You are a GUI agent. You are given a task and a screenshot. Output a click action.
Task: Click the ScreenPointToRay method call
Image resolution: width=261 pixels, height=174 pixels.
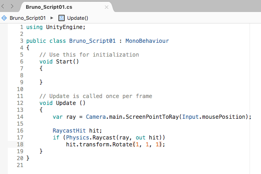pyautogui.click(x=152, y=117)
